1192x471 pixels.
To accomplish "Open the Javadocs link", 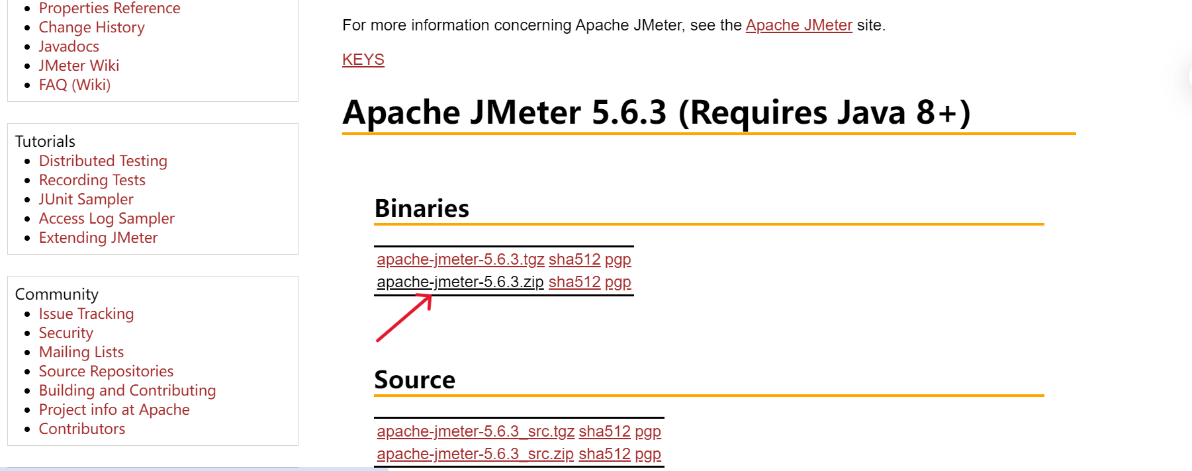I will click(x=69, y=46).
